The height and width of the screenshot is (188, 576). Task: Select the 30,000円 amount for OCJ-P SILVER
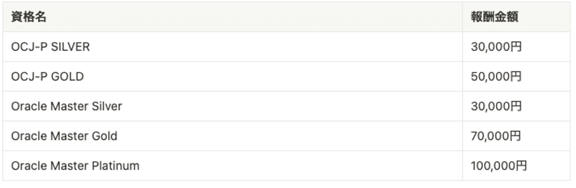click(x=496, y=47)
